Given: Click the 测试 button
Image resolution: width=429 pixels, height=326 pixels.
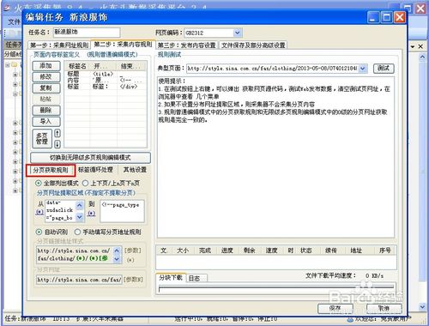Looking at the screenshot, I should [384, 68].
